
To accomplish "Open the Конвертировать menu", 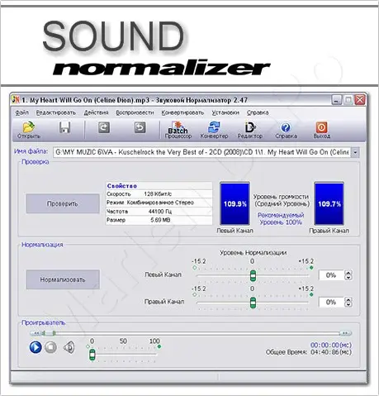I will coord(182,112).
